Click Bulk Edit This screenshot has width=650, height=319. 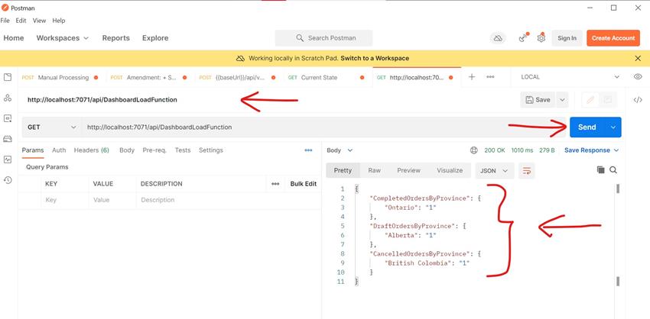pyautogui.click(x=304, y=184)
